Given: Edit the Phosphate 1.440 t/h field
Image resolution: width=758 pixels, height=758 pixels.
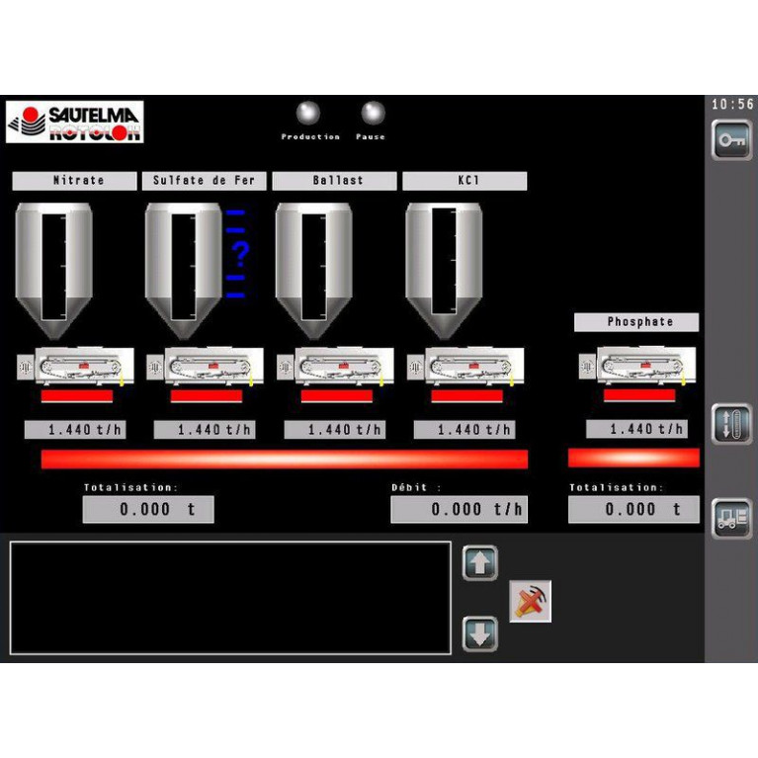Looking at the screenshot, I should click(x=638, y=429).
